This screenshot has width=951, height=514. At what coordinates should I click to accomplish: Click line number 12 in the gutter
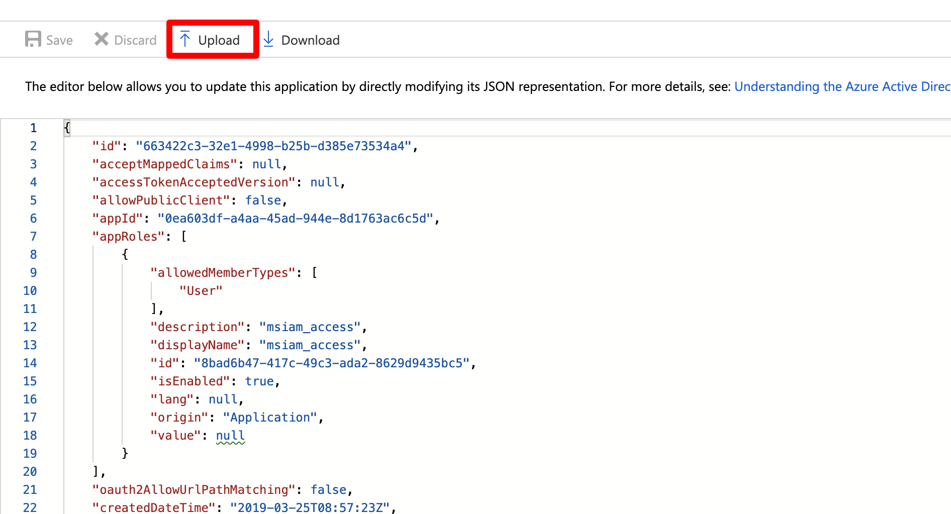(x=30, y=327)
